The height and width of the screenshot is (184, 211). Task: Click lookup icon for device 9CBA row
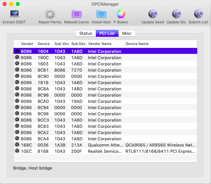(x=17, y=88)
